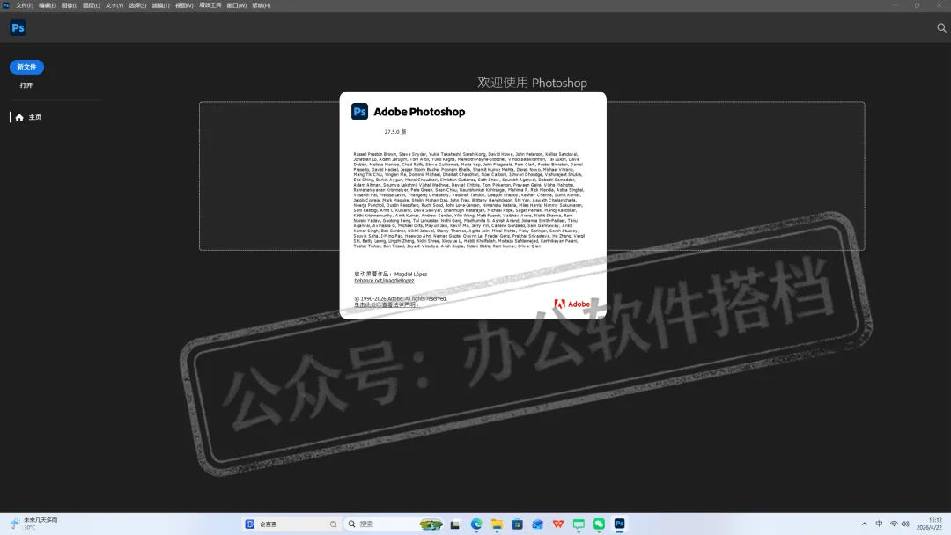This screenshot has height=535, width=951.
Task: Open WPS Office from the taskbar
Action: tap(558, 524)
